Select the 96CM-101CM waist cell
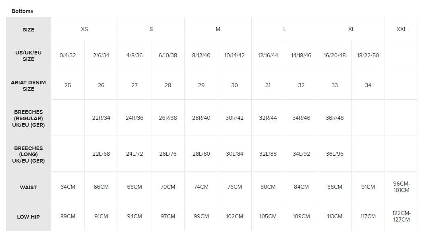The height and width of the screenshot is (234, 424). (401, 187)
